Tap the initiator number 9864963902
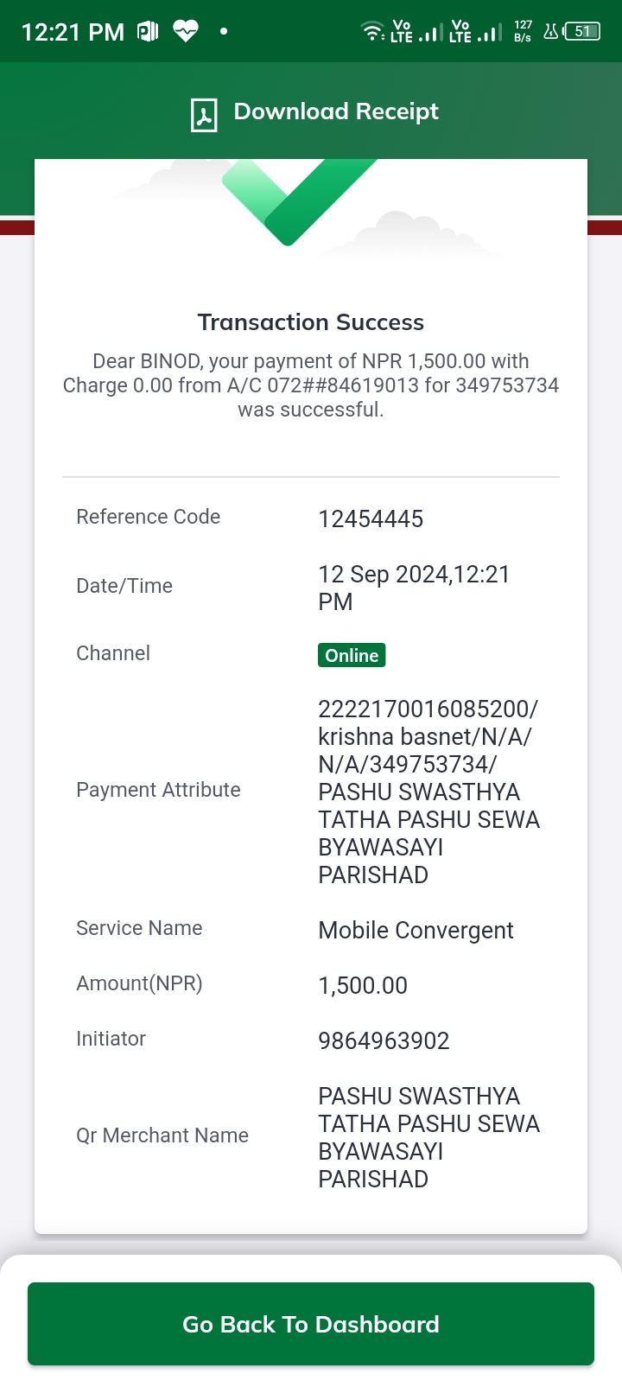 click(x=384, y=1040)
